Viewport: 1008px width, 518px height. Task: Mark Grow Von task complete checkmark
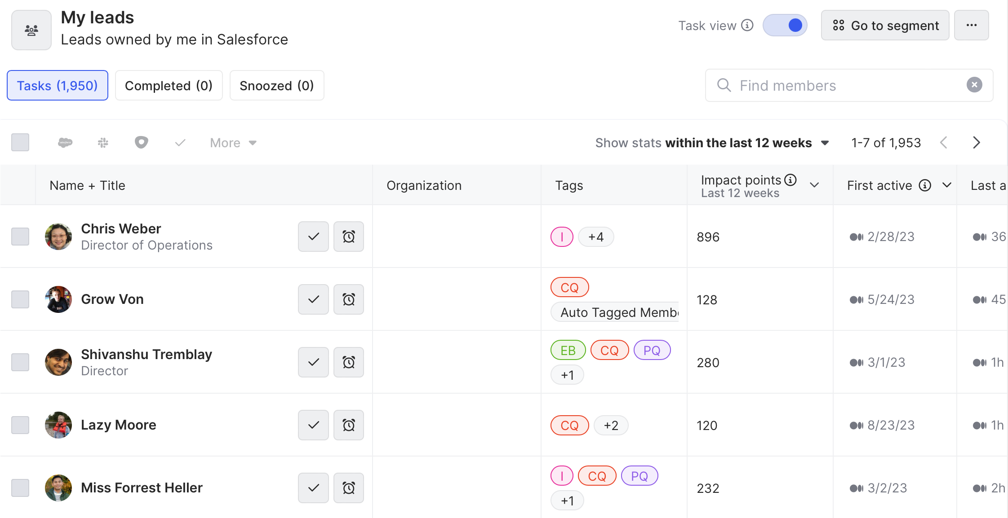pos(314,299)
